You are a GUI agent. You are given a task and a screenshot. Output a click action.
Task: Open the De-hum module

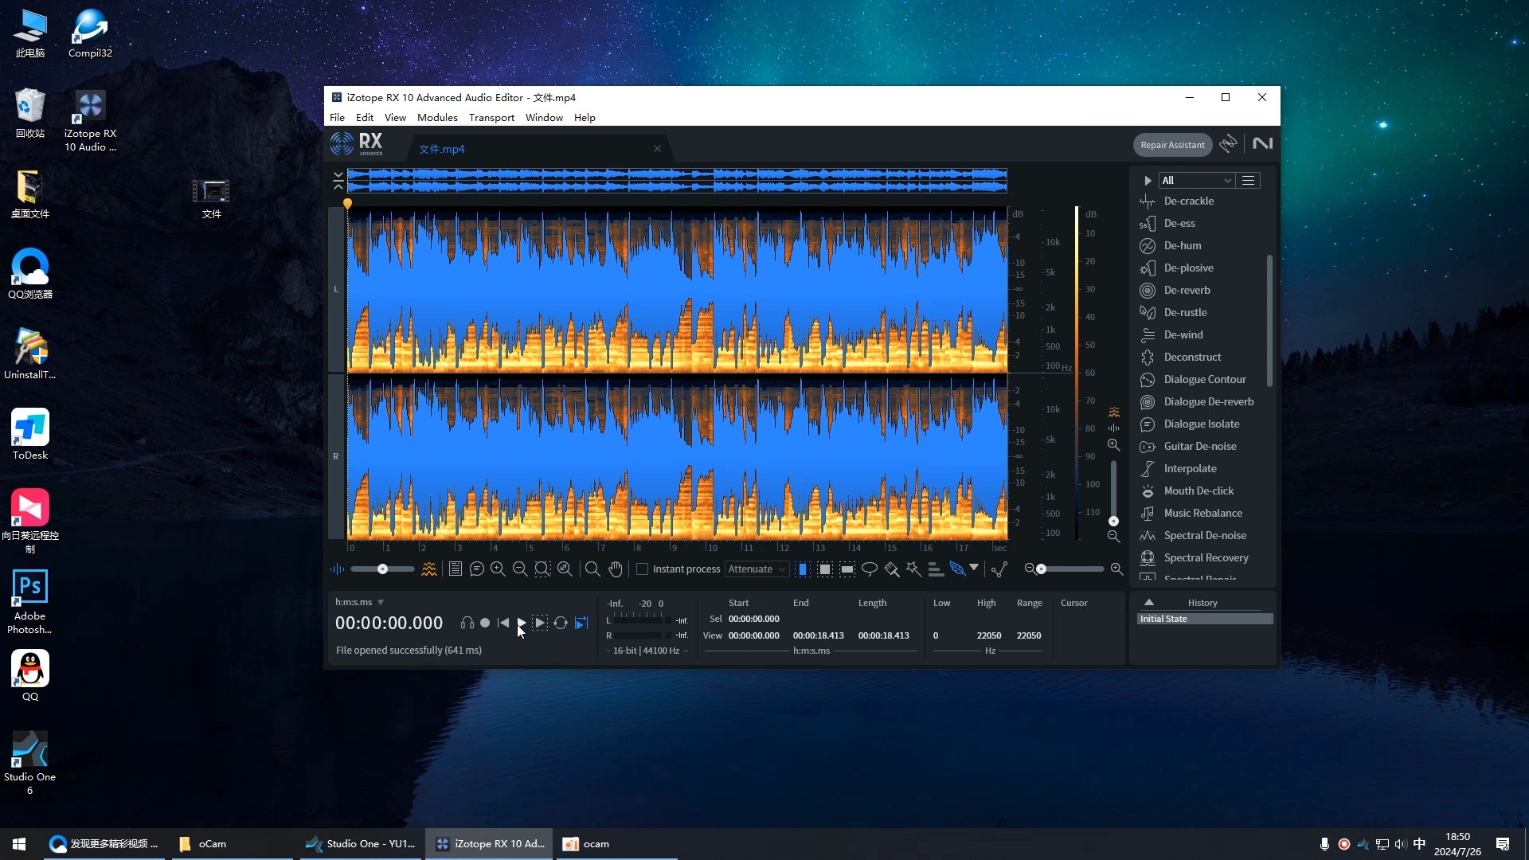tap(1182, 245)
